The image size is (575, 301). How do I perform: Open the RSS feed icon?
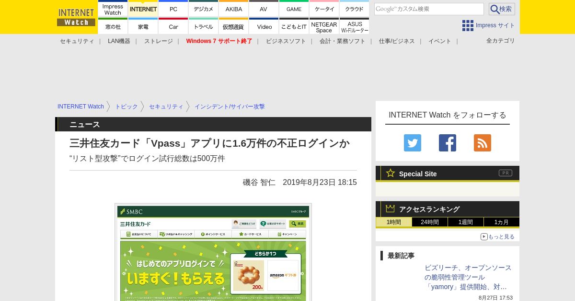pyautogui.click(x=483, y=143)
